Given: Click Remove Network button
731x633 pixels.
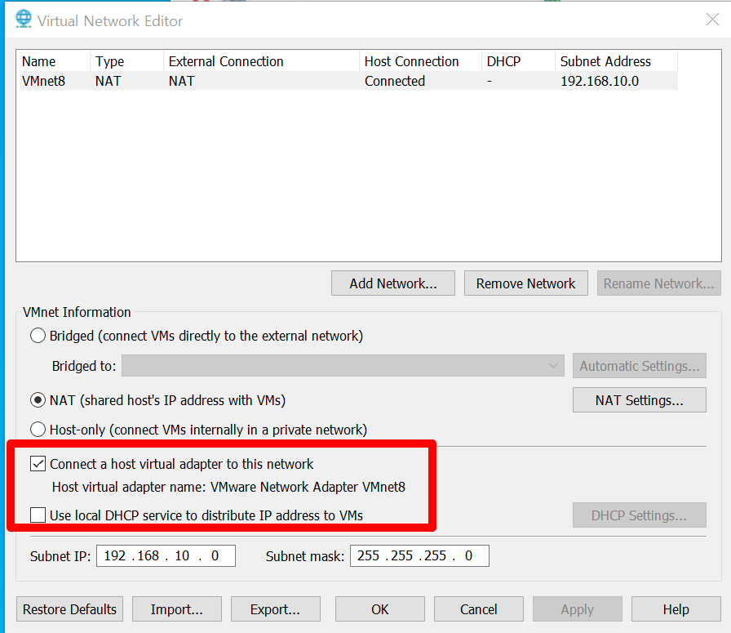Looking at the screenshot, I should [526, 283].
